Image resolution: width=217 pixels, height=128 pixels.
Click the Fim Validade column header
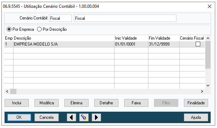click(x=164, y=38)
